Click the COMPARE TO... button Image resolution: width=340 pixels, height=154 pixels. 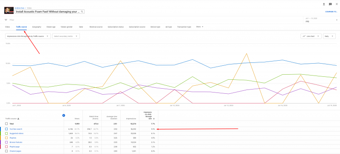(331, 12)
